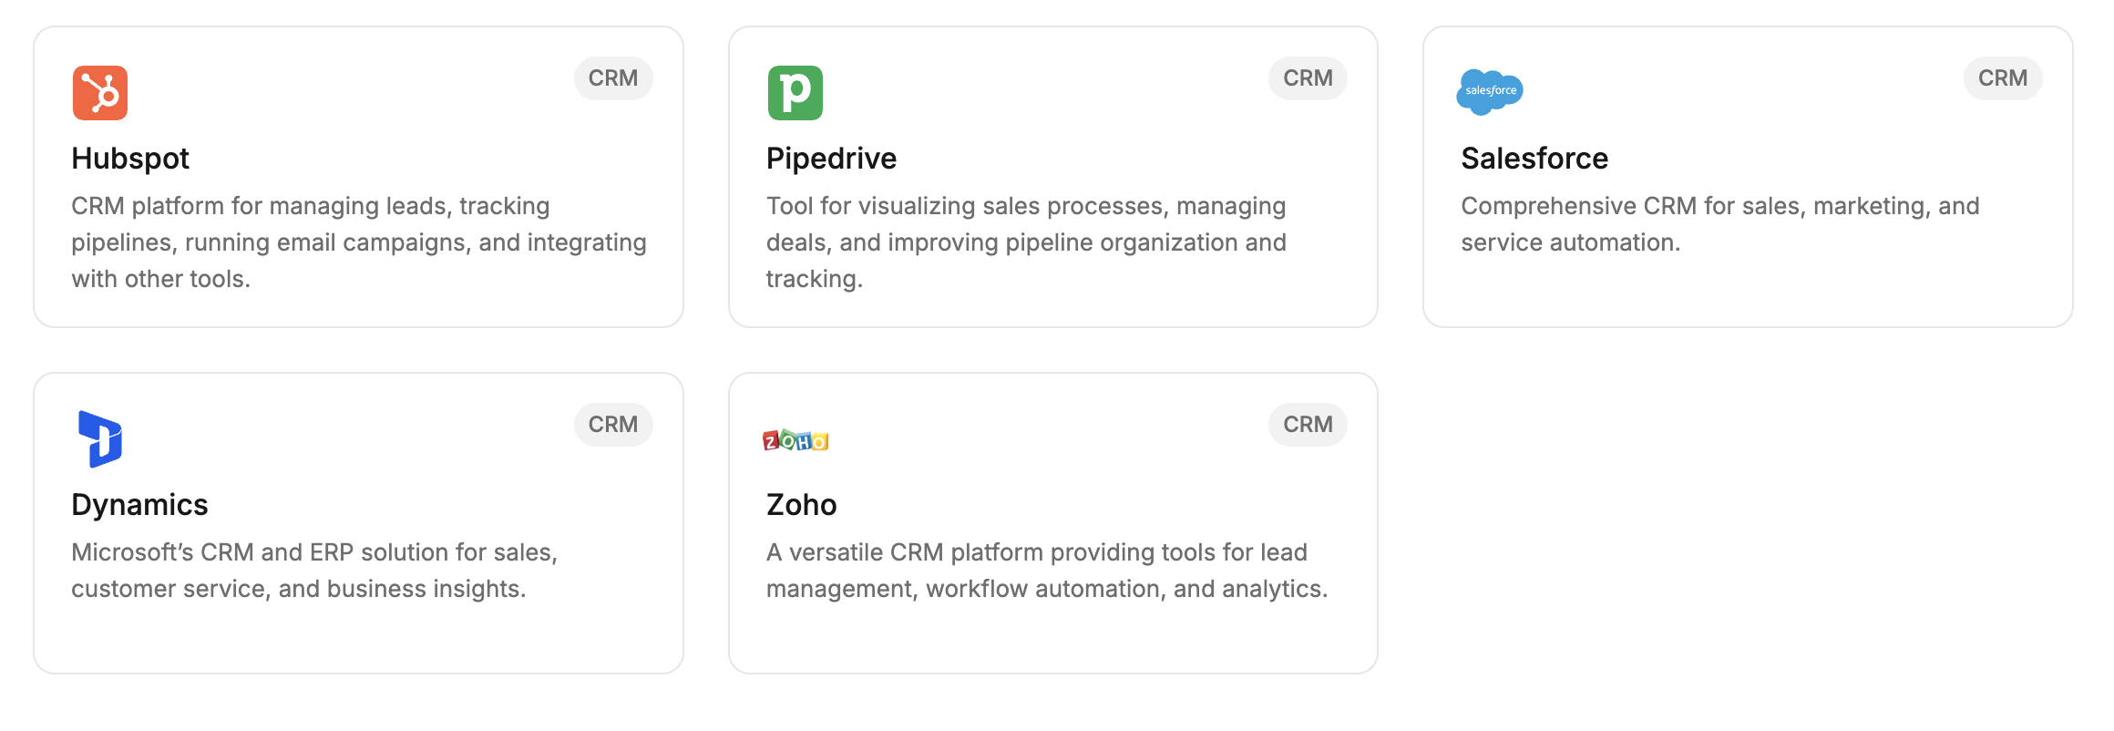Click the green Pipedrive logo icon
The height and width of the screenshot is (731, 2114).
point(795,93)
